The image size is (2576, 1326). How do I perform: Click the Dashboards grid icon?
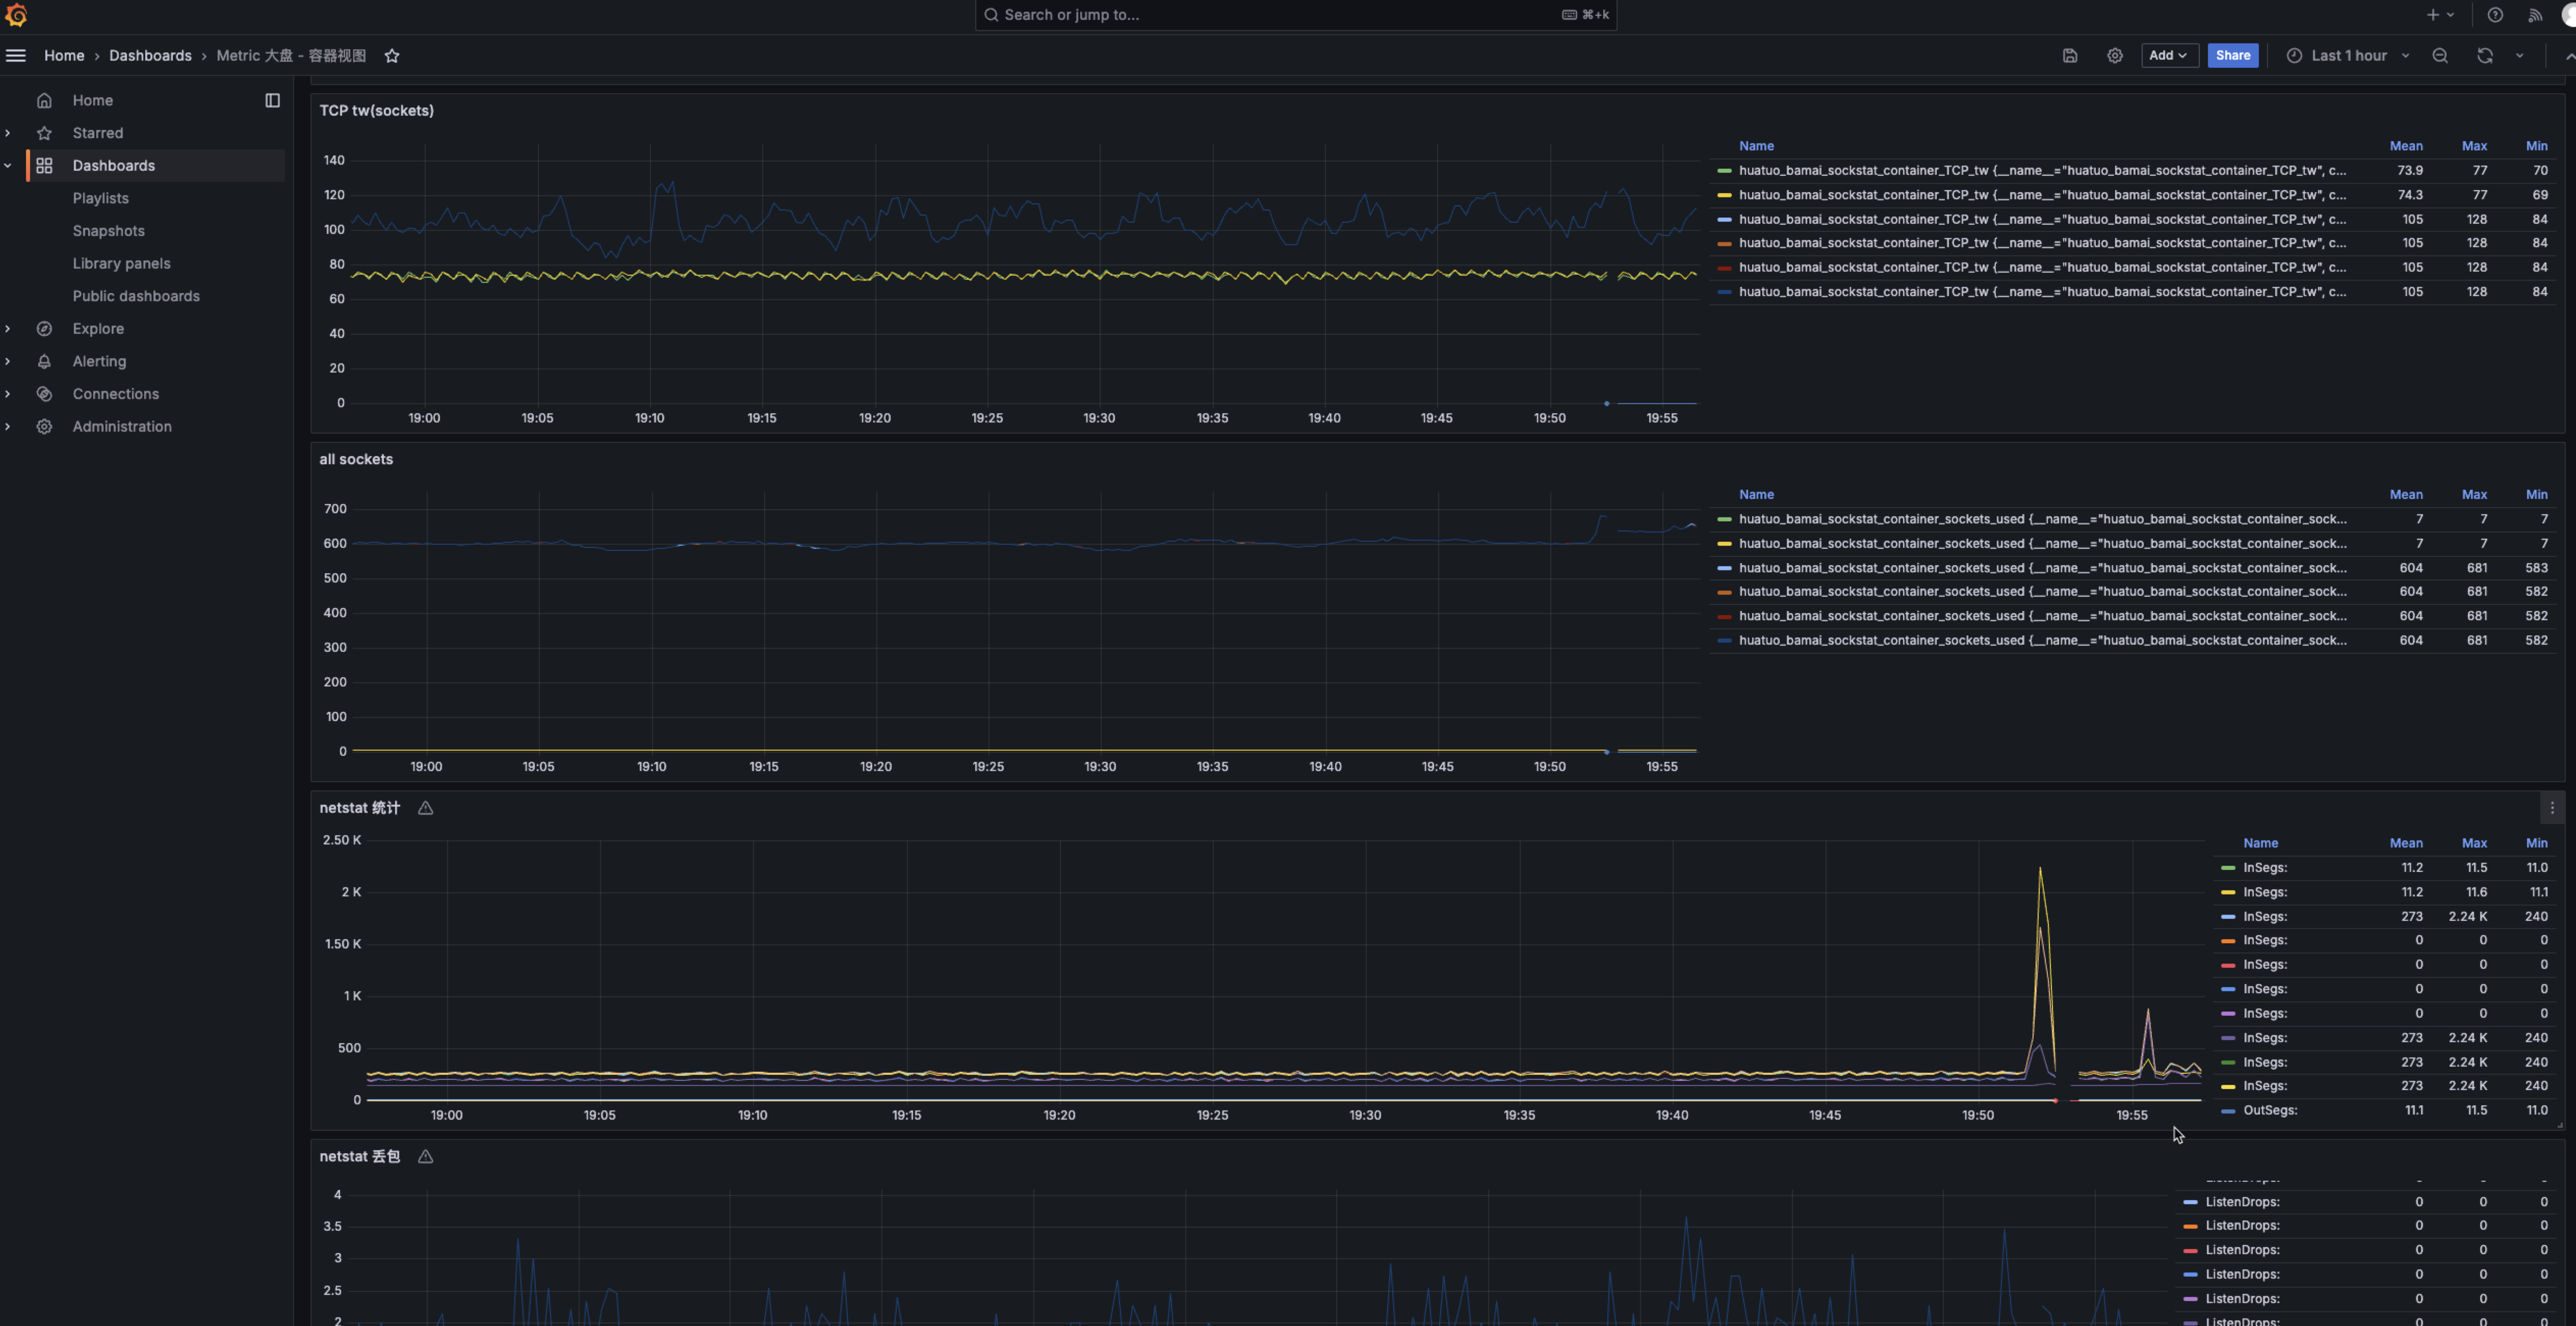coord(44,166)
